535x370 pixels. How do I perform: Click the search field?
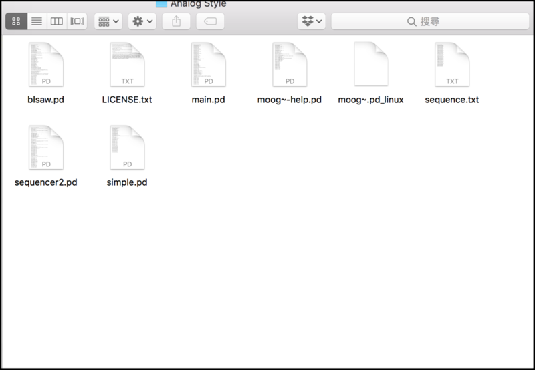(428, 21)
